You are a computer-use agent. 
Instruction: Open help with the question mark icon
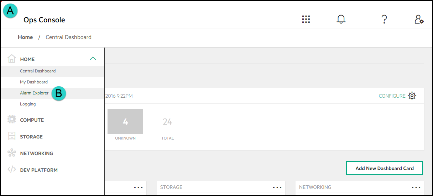coord(384,20)
